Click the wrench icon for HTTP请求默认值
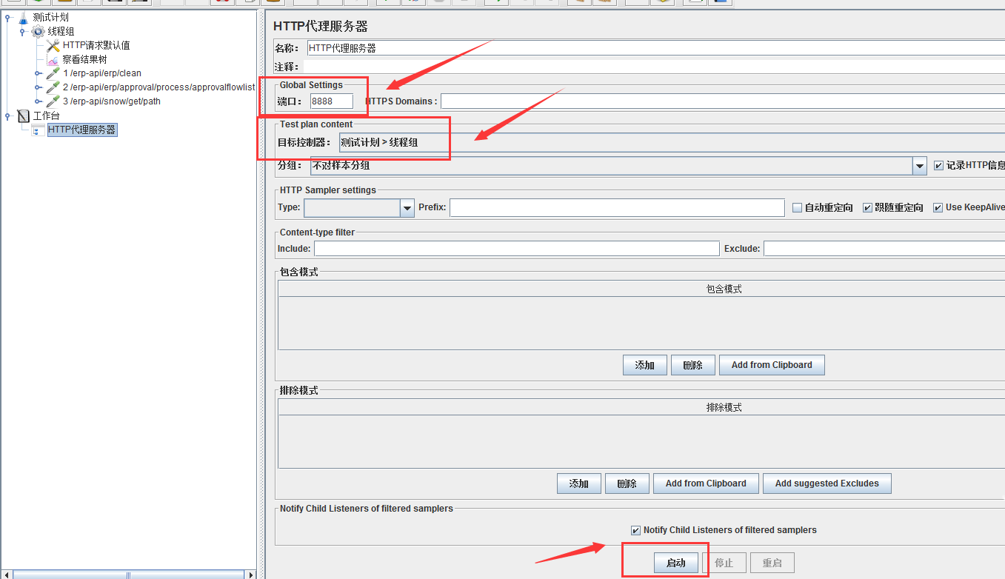1005x579 pixels. coord(53,45)
